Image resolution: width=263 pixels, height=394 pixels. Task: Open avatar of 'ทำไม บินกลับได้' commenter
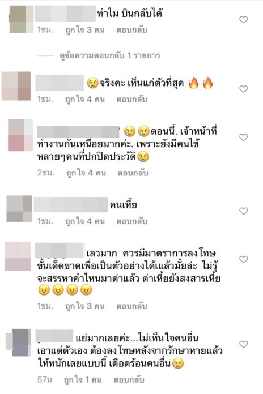pos(22,19)
